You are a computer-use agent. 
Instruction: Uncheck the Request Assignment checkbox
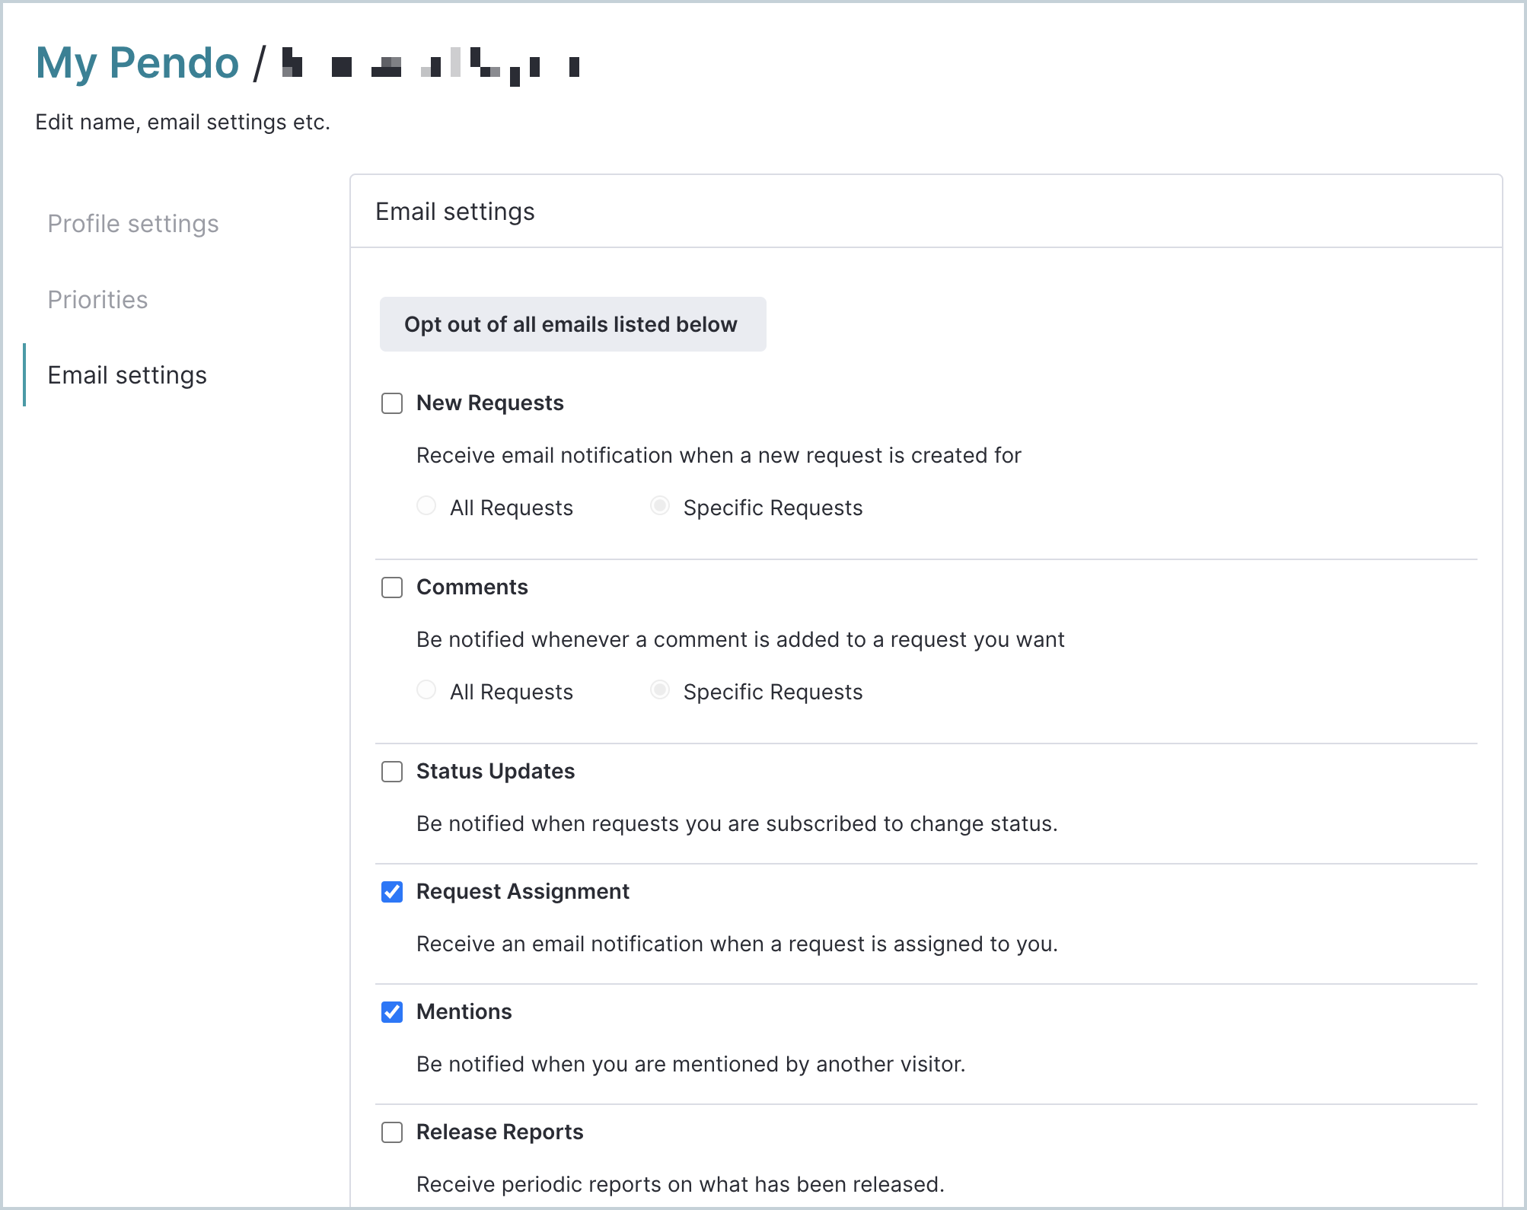392,892
